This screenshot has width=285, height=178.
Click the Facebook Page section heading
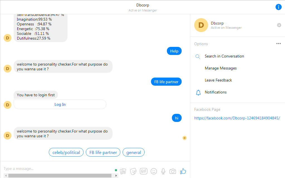pos(207,109)
